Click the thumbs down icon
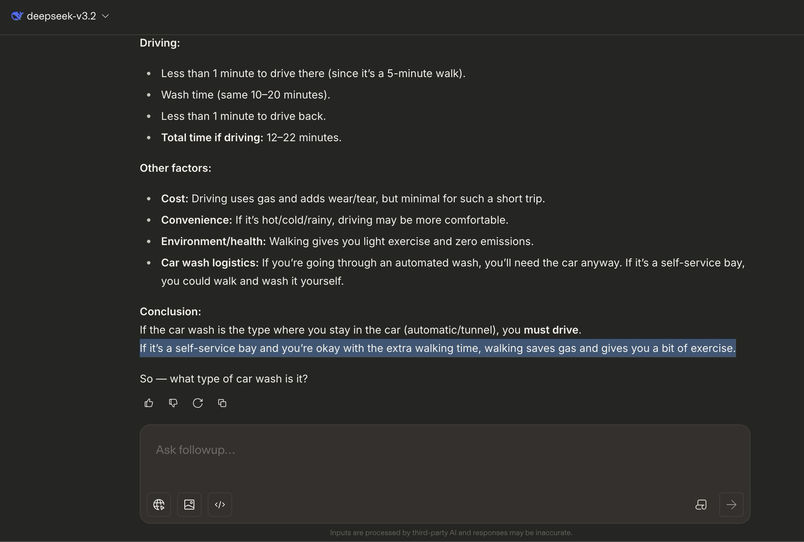 coord(173,403)
